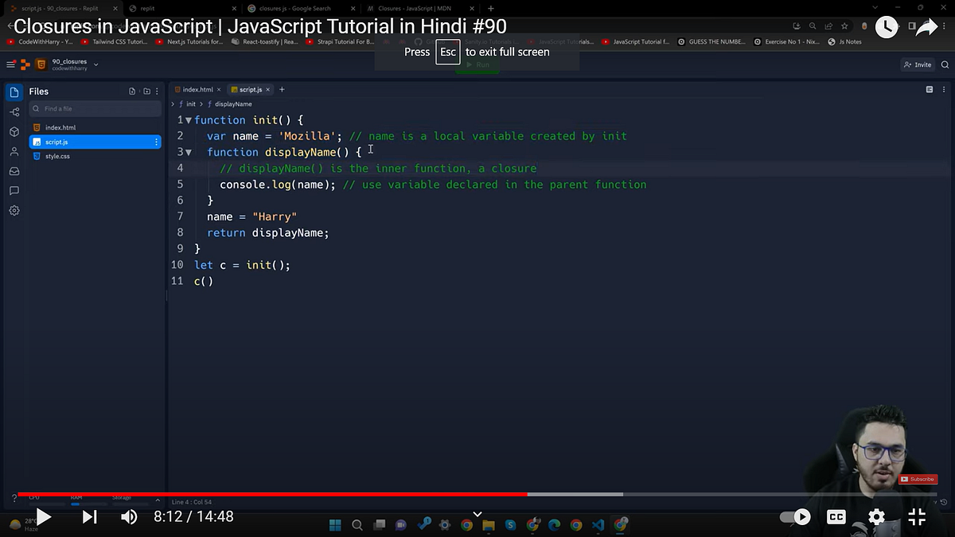Toggle the video play/pause control
955x537 pixels.
[44, 517]
